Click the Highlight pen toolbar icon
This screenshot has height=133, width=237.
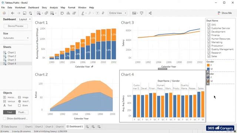pyautogui.click(x=83, y=13)
